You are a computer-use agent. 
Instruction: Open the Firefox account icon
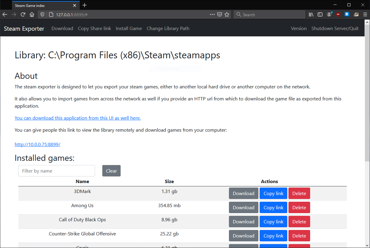tap(329, 14)
